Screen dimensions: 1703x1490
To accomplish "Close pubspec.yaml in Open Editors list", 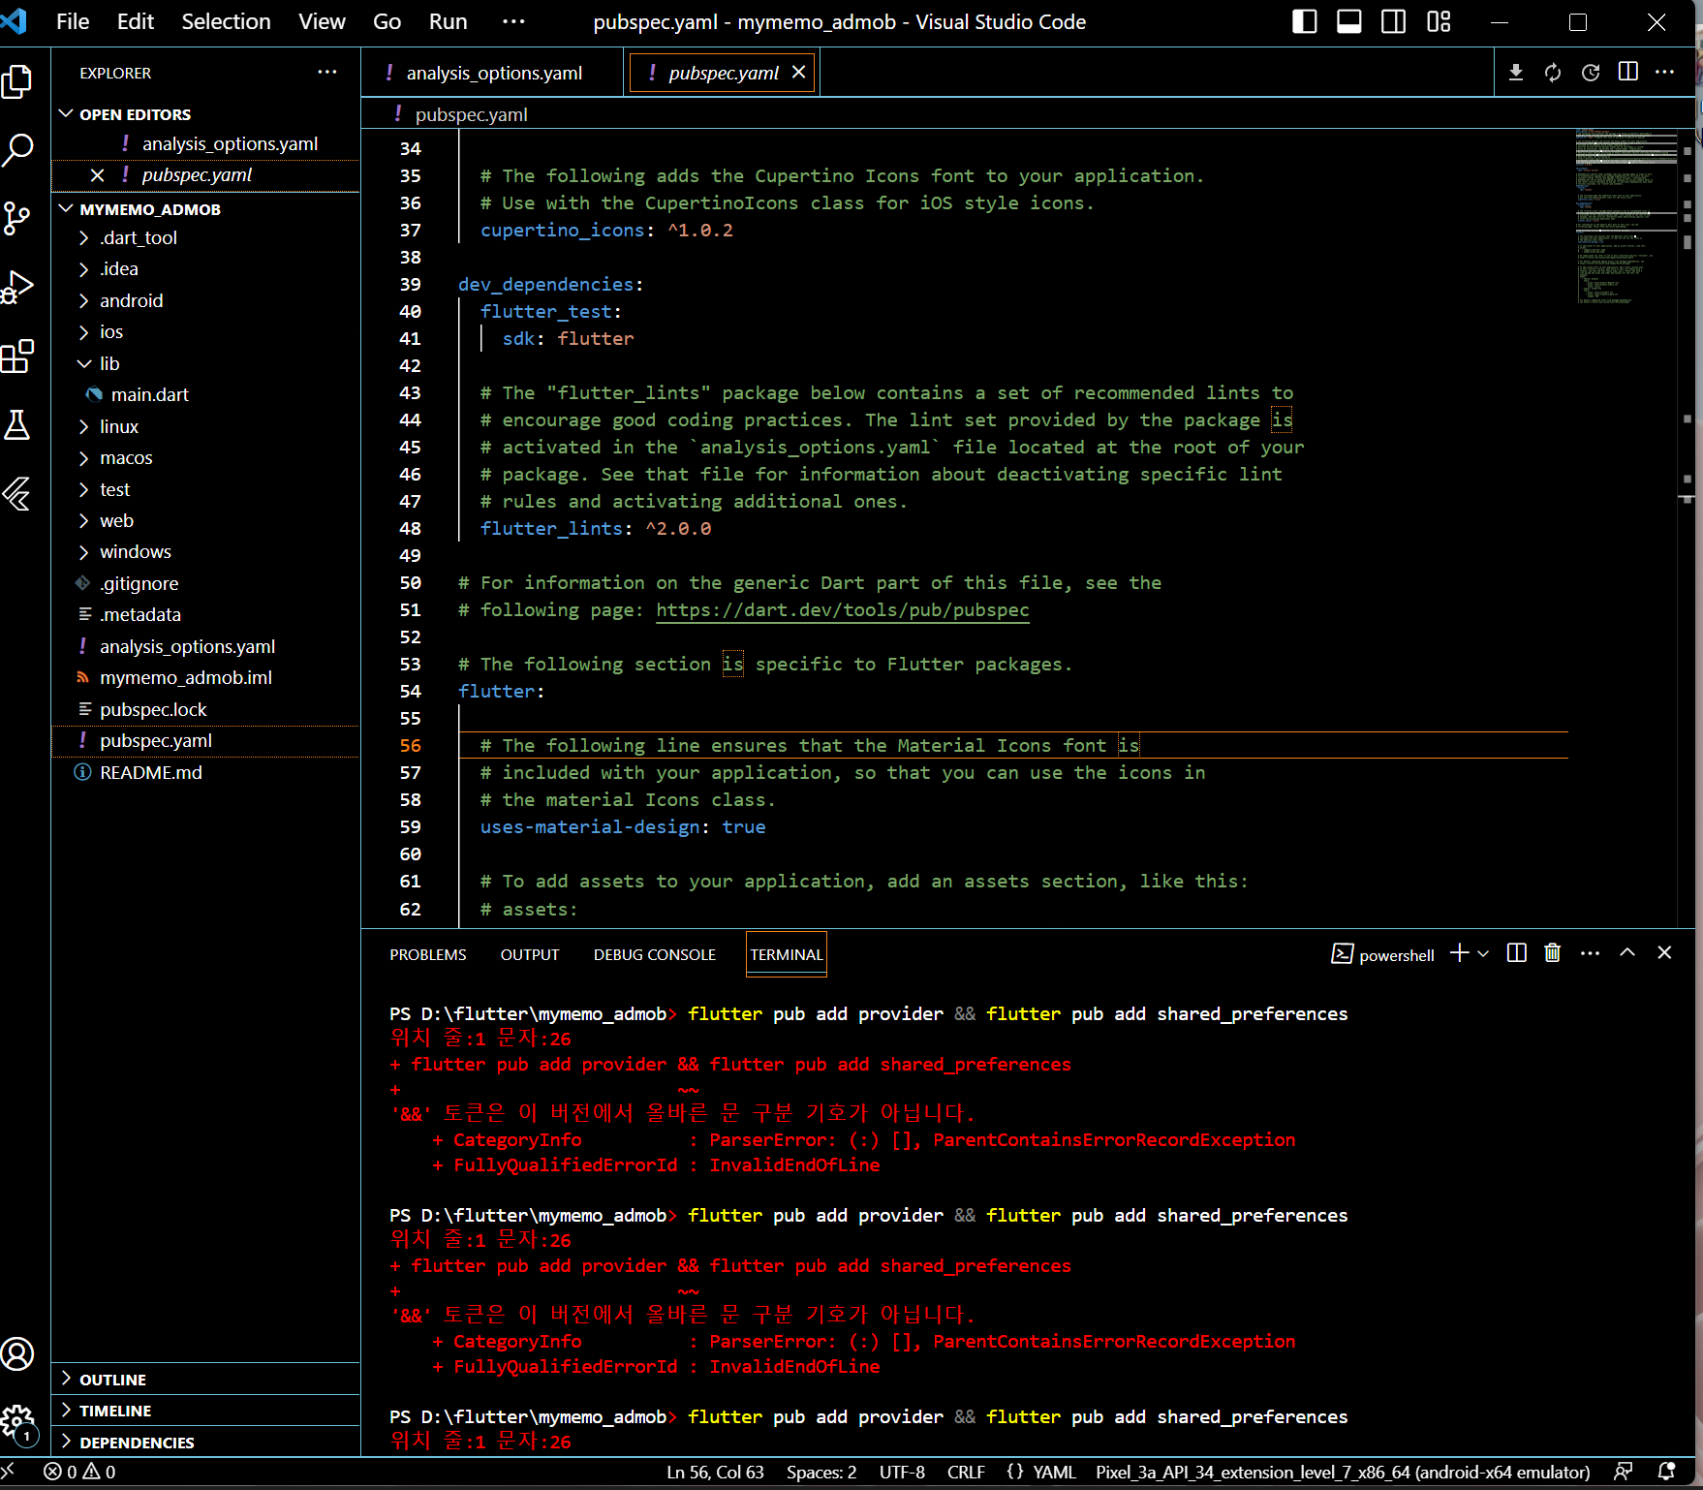I will point(97,175).
